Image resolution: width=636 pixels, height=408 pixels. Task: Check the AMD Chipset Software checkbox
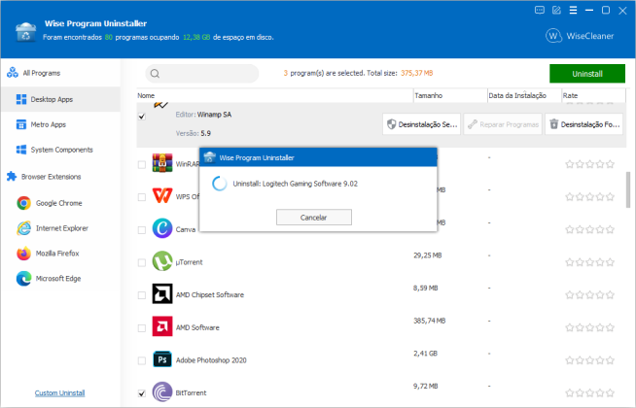click(142, 295)
